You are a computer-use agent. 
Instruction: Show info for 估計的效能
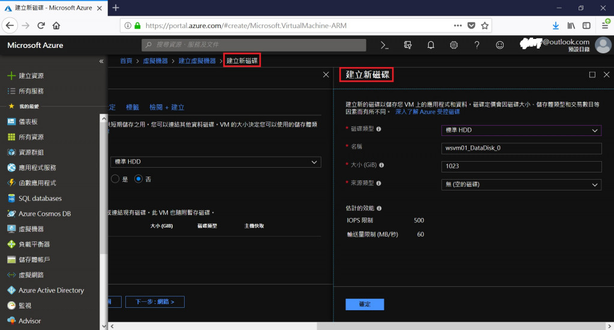379,208
